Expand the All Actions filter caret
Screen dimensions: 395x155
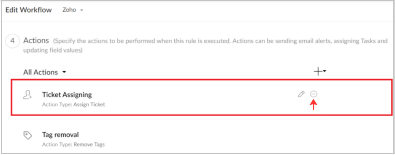(64, 72)
